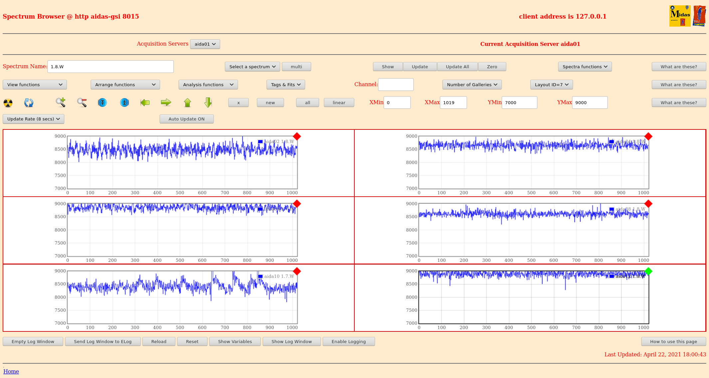Open the Analysis functions menu

[x=208, y=85]
